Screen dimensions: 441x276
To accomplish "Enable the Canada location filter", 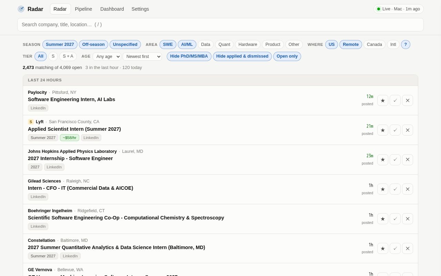I will (x=375, y=45).
